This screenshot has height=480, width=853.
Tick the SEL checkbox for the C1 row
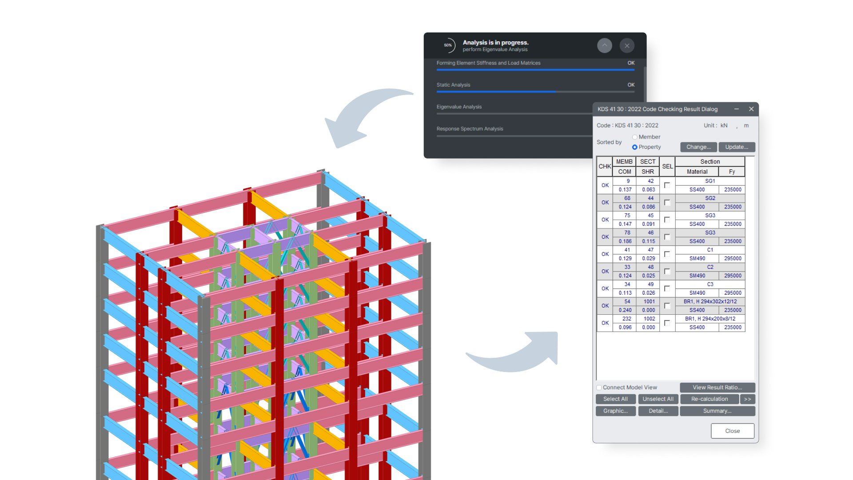pyautogui.click(x=667, y=254)
